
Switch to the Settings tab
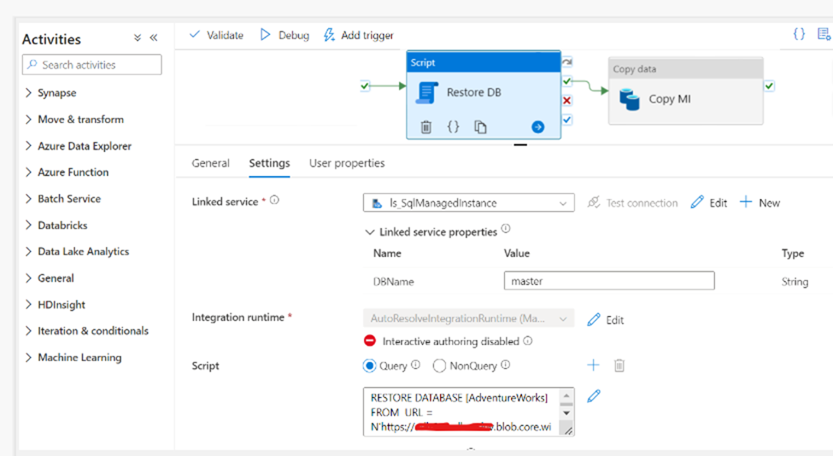click(x=269, y=163)
